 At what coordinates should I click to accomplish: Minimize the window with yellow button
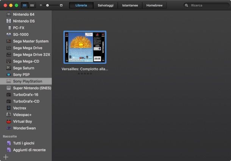tap(11, 5)
